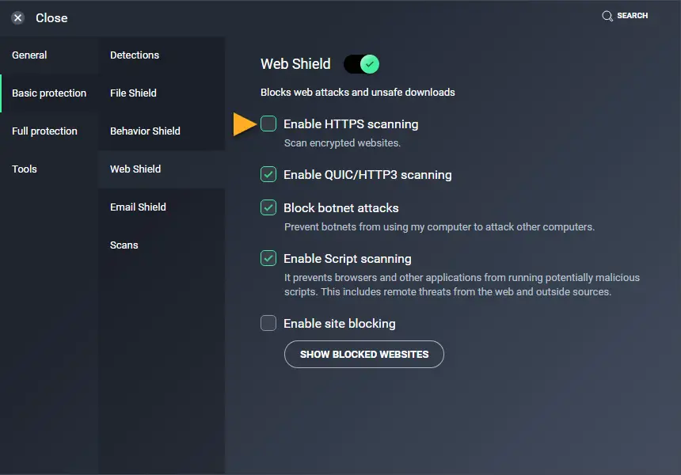
Task: Uncheck Enable QUIC/HTTP3 scanning
Action: [268, 175]
